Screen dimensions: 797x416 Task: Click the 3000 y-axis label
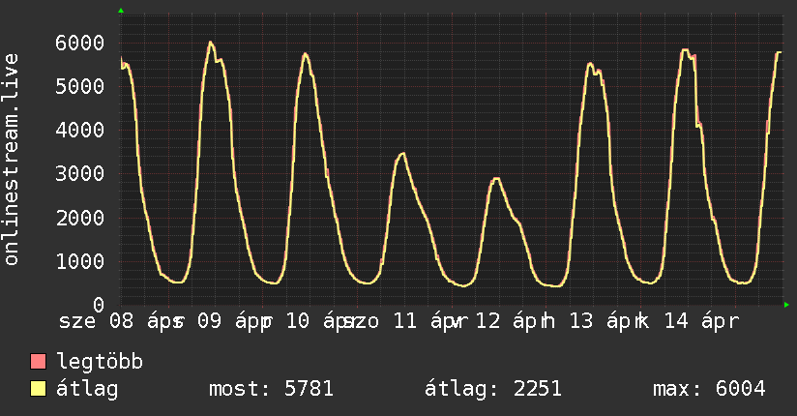click(80, 174)
